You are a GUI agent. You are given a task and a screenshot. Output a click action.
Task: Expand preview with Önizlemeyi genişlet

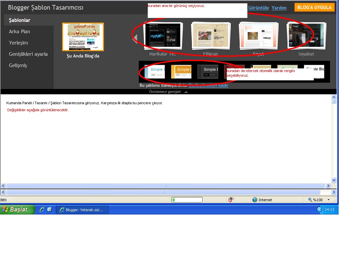[168, 92]
